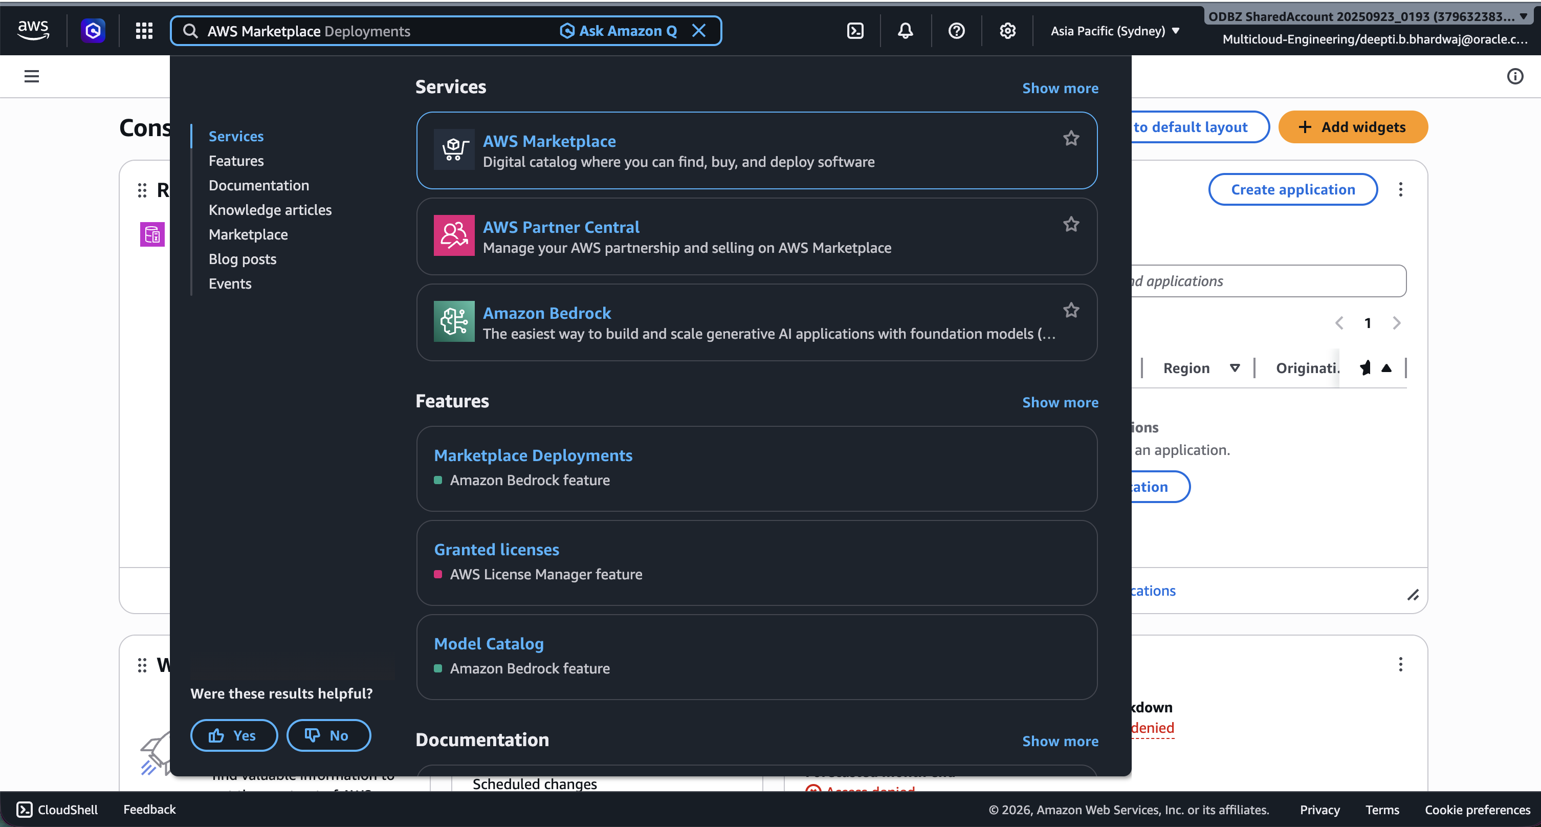
Task: Open the applications widget three-dot menu
Action: coord(1400,189)
